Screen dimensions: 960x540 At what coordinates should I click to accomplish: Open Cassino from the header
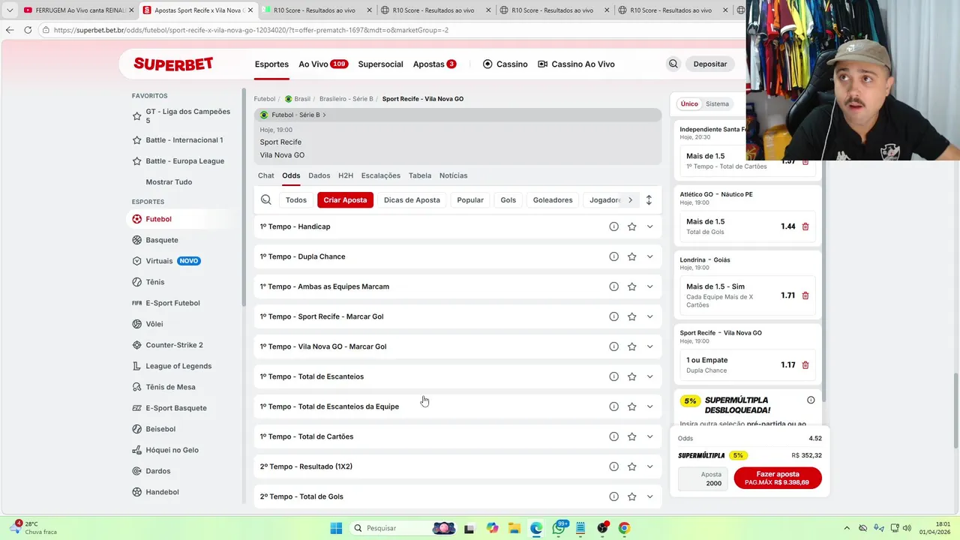coord(505,64)
